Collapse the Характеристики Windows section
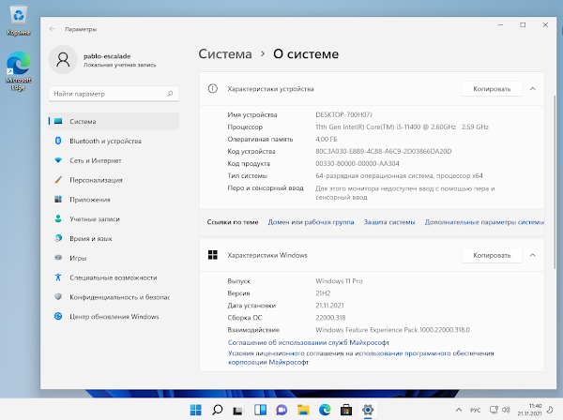Screen dimensions: 563x420 pyautogui.click(x=533, y=255)
